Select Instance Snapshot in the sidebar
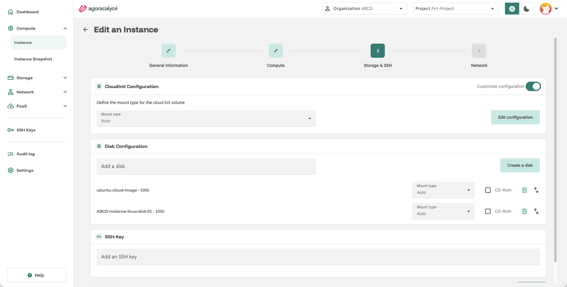Screen dimensions: 567x287 [33, 59]
